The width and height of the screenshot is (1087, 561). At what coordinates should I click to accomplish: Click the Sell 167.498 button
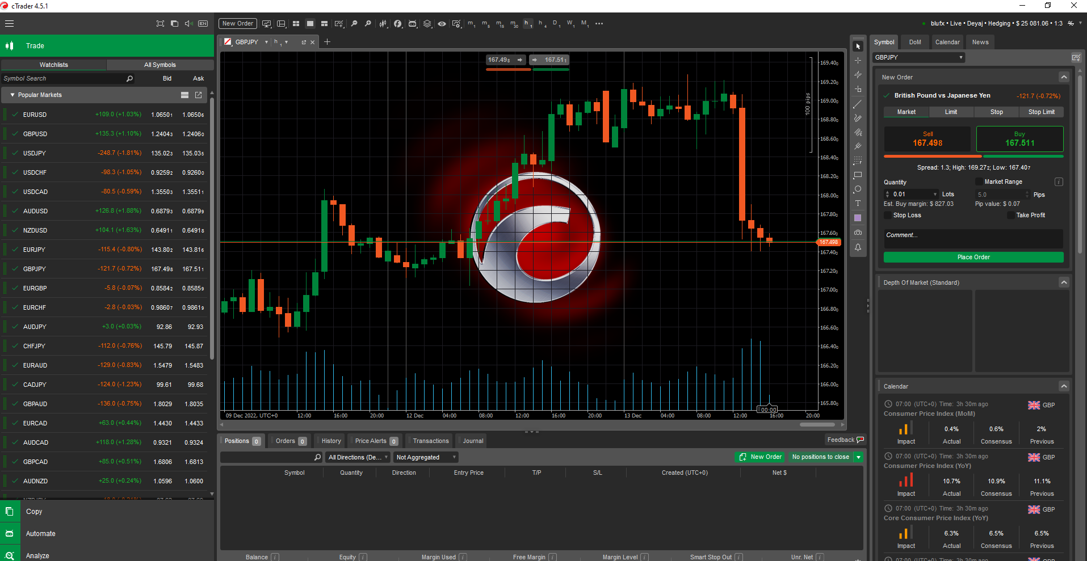927,139
